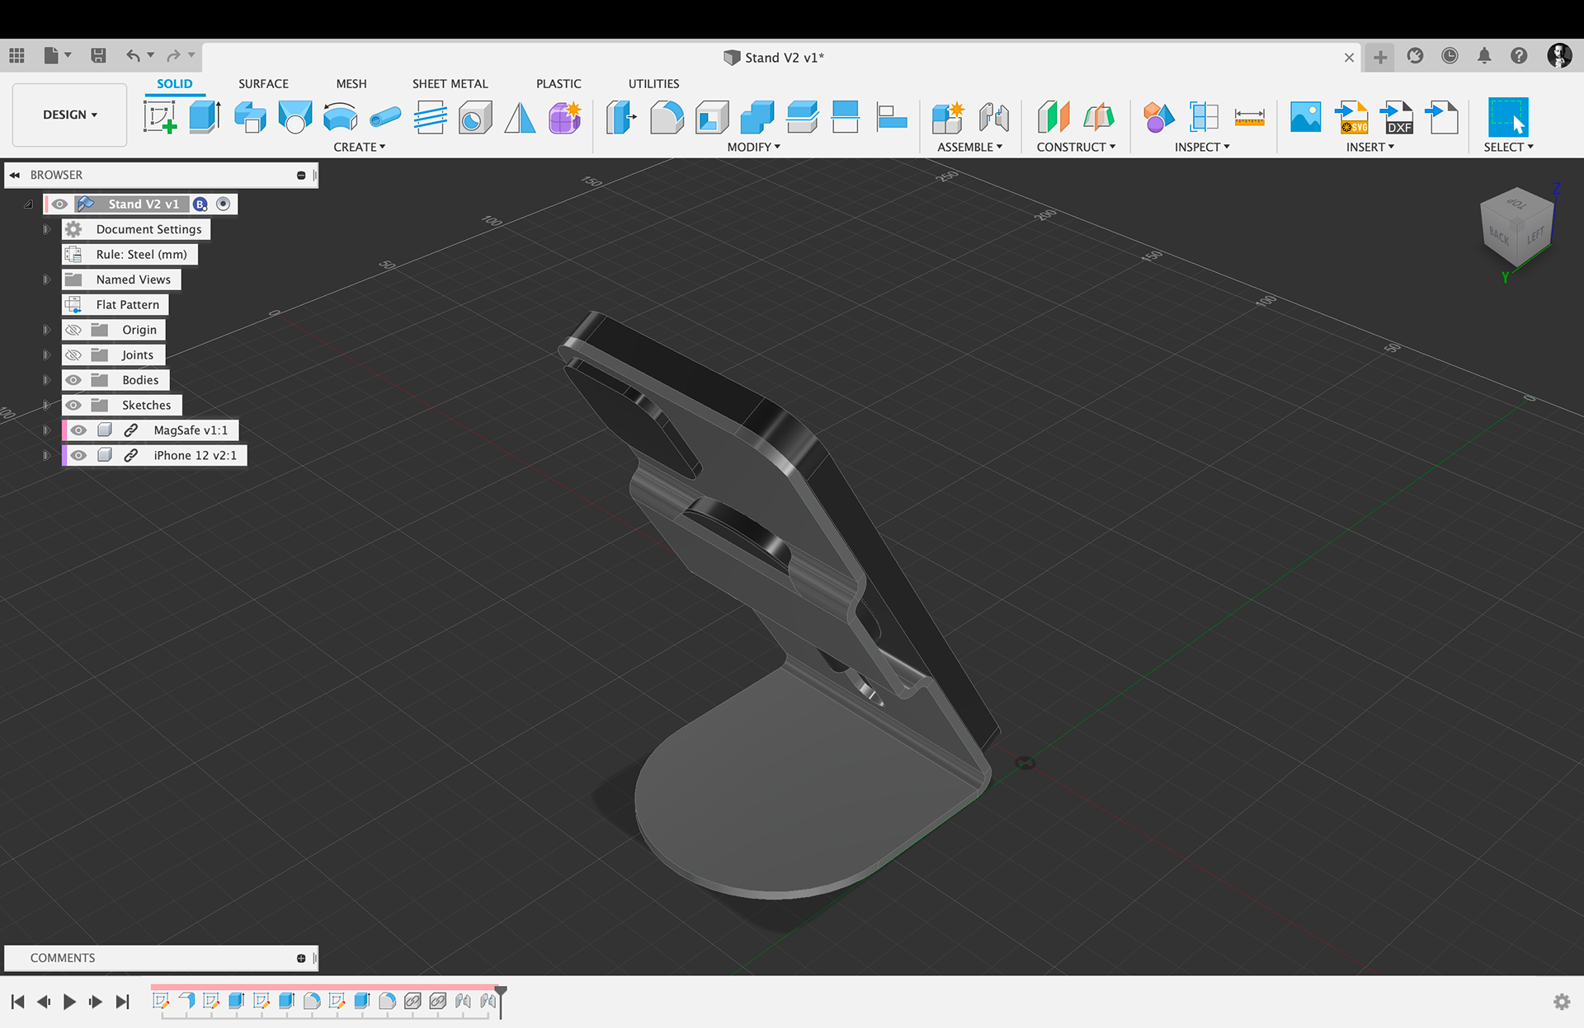The image size is (1584, 1028).
Task: Select the Thread tool
Action: click(x=430, y=117)
